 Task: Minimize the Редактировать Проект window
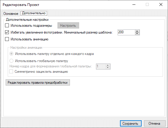point(134,4)
